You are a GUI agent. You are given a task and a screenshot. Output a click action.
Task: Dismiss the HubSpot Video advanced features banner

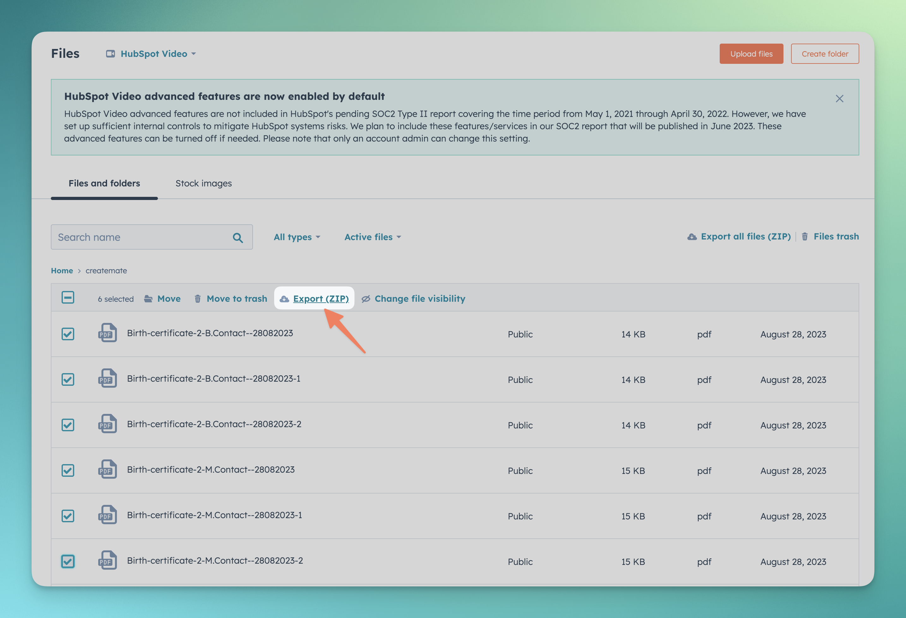(x=840, y=99)
